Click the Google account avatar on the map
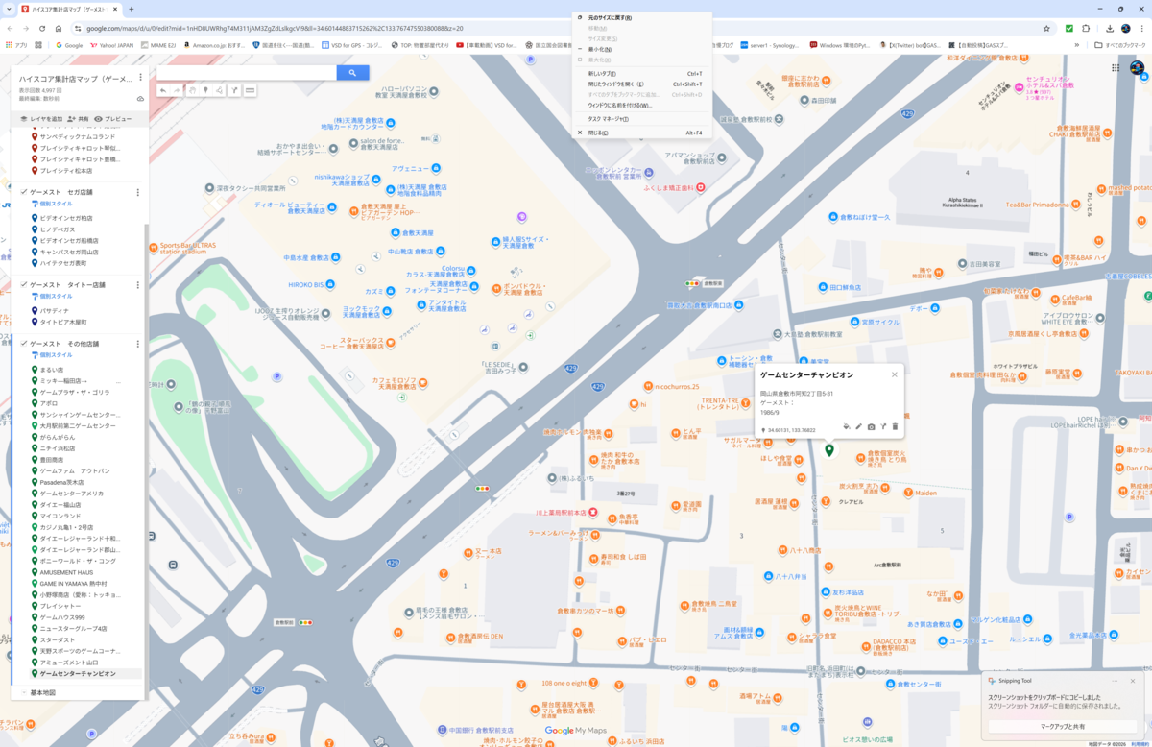 pyautogui.click(x=1138, y=67)
